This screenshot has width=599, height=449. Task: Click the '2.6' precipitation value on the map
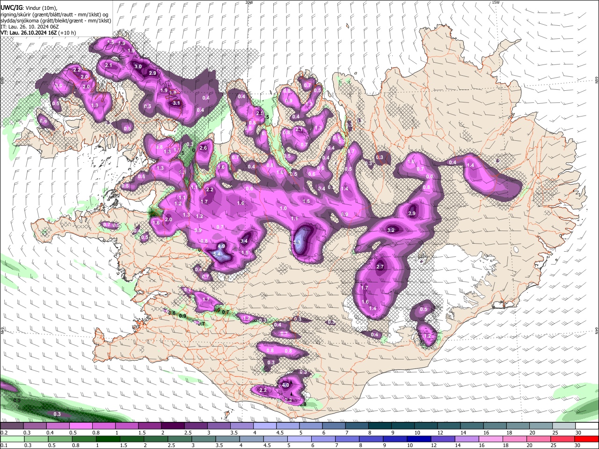point(203,148)
